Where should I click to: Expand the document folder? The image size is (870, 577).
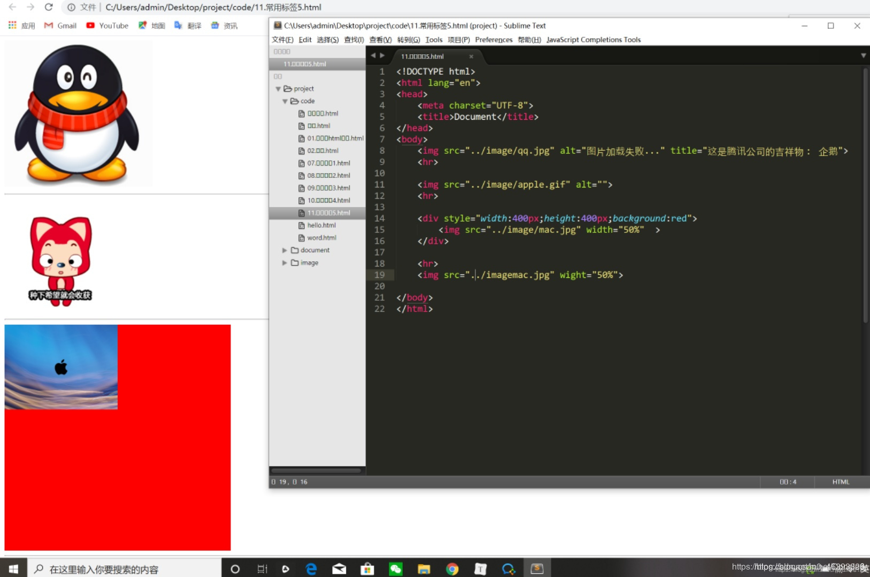click(284, 250)
